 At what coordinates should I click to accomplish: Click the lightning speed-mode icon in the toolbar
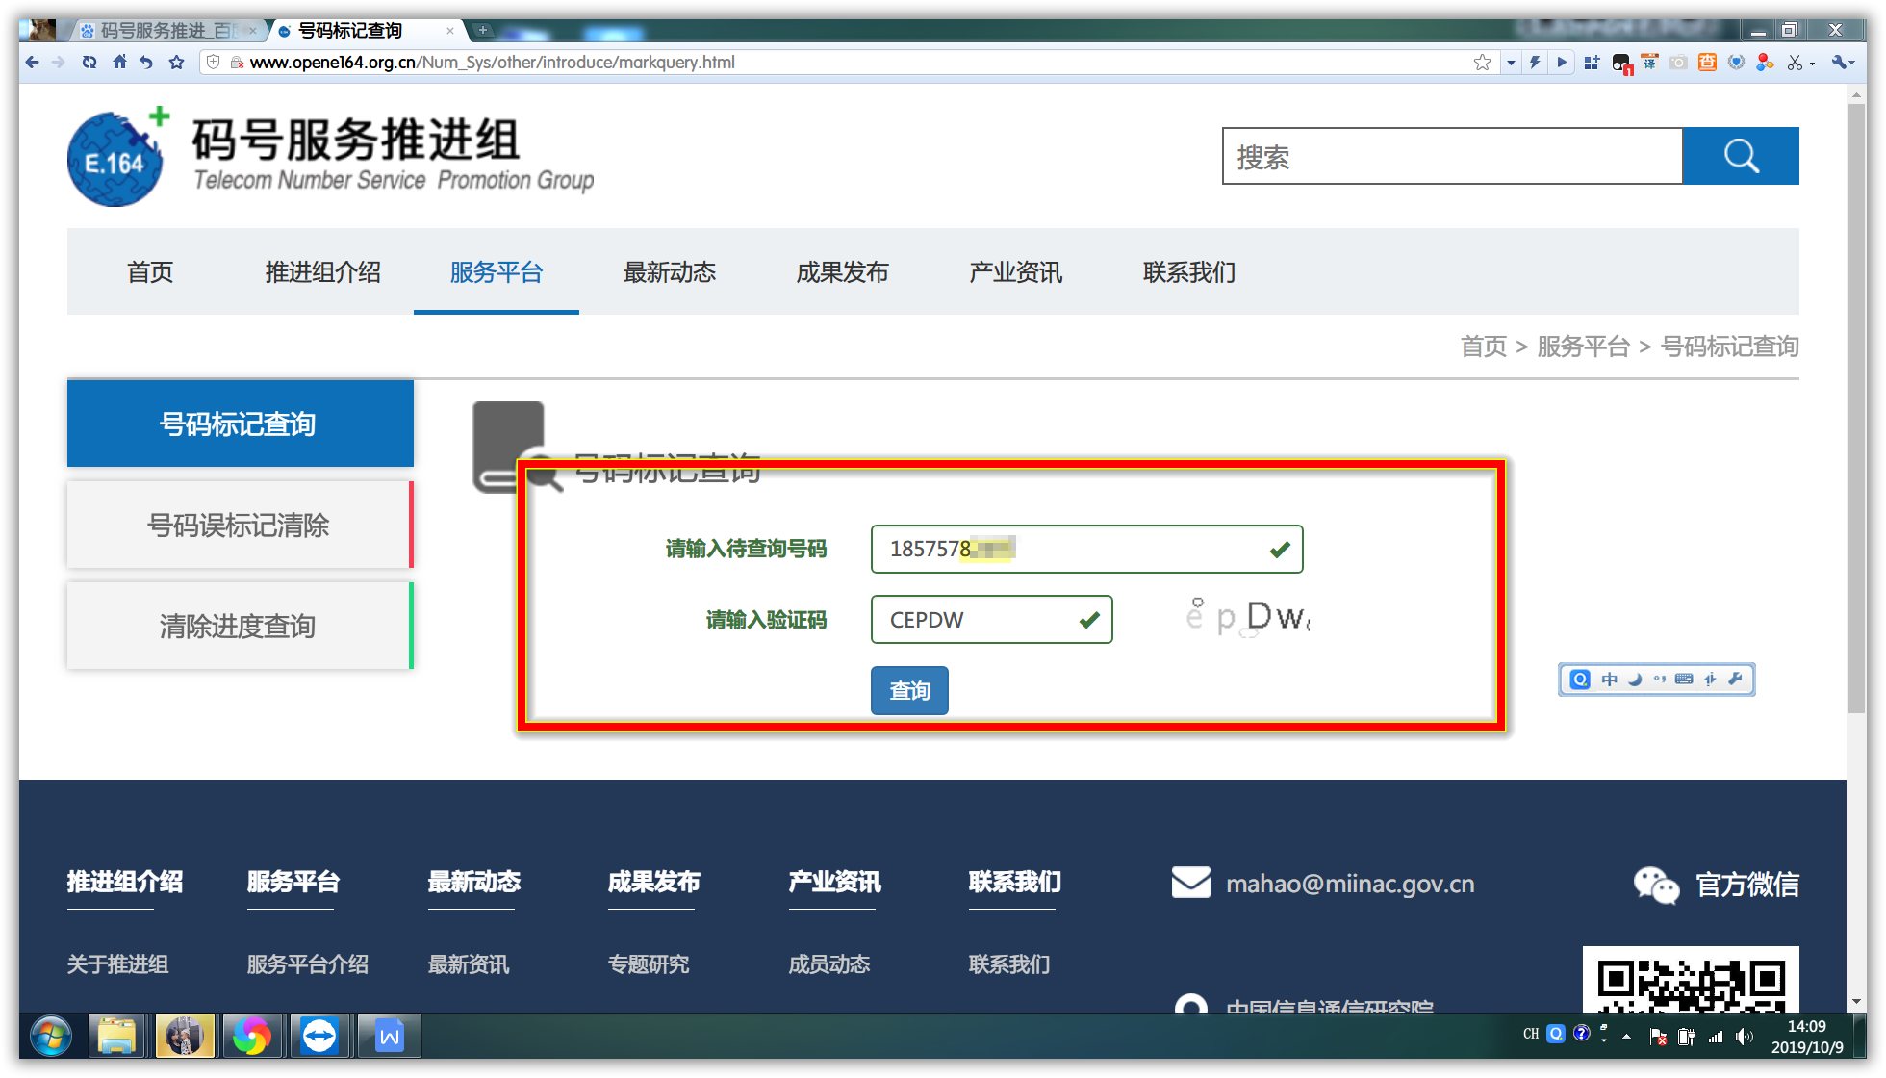(1536, 62)
